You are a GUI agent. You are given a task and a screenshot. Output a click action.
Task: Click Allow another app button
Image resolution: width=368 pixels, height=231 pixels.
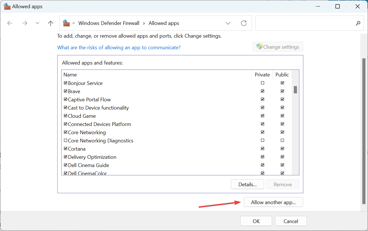point(273,202)
